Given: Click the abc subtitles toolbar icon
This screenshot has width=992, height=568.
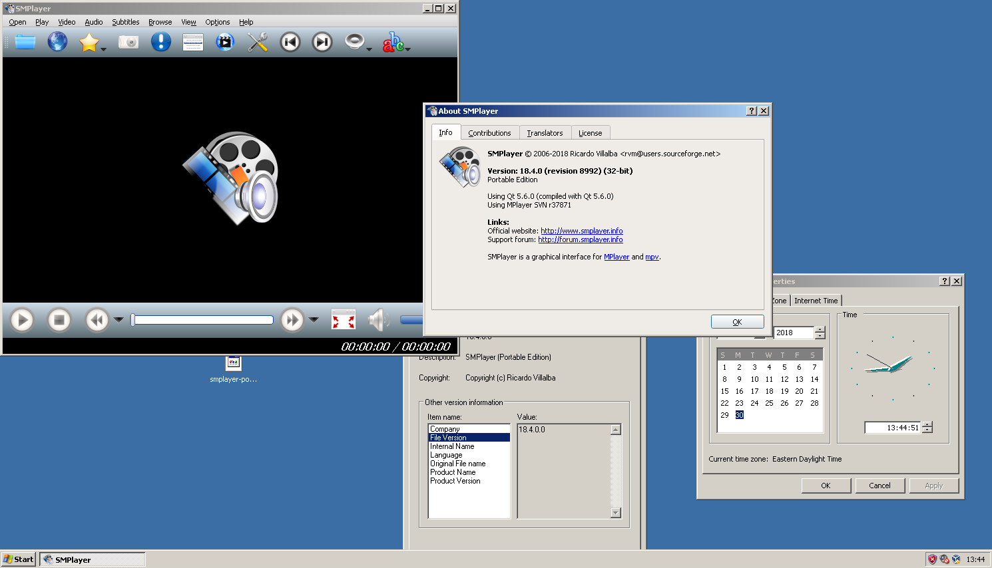Looking at the screenshot, I should point(393,42).
